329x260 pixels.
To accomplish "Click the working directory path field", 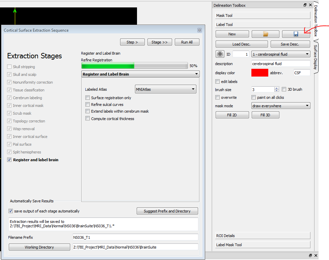I will (135, 247).
